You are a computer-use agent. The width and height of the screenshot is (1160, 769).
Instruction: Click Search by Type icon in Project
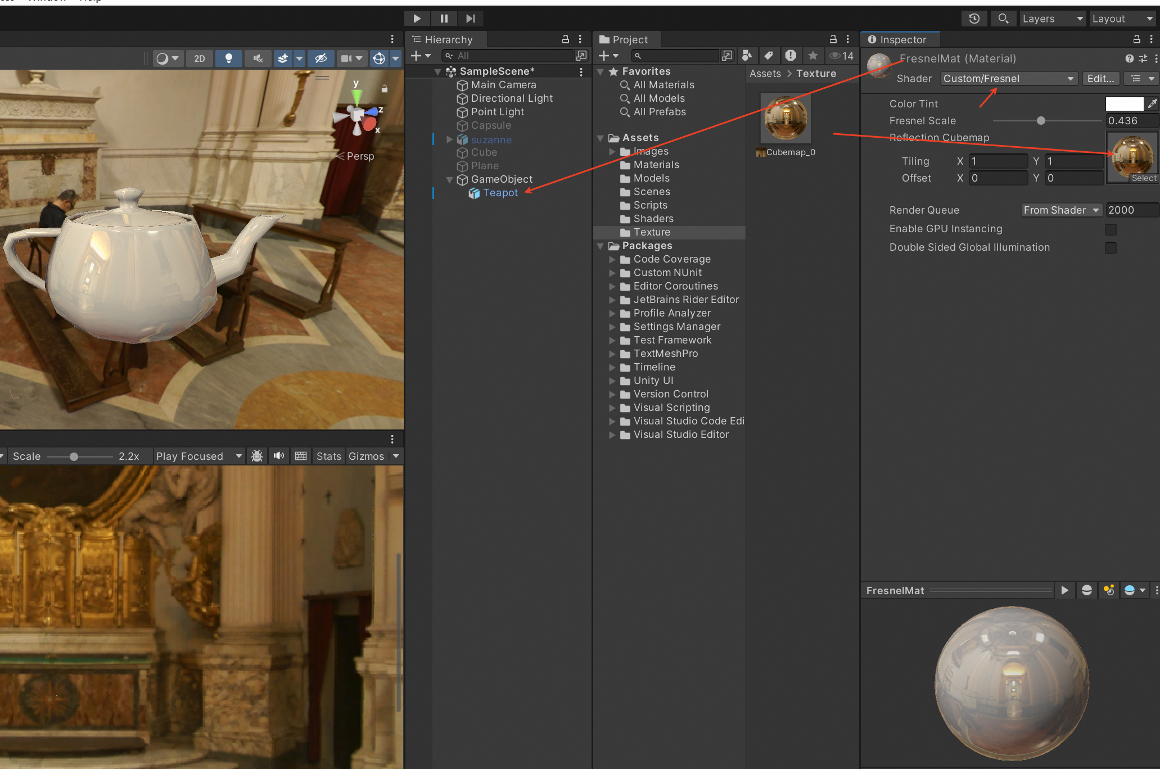pos(747,56)
